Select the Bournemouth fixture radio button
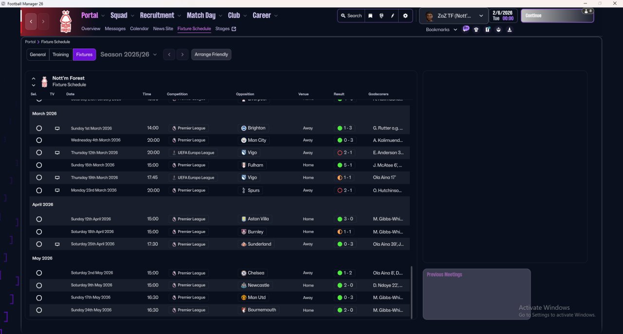Screen dimensions: 623x334 [x=39, y=310]
